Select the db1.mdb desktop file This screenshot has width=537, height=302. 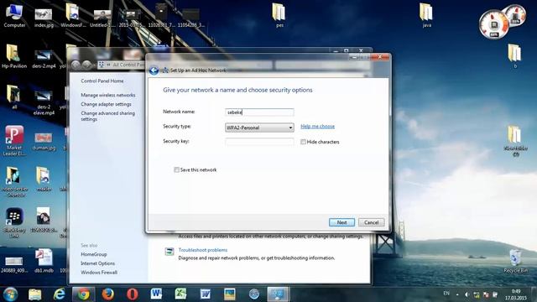44,261
